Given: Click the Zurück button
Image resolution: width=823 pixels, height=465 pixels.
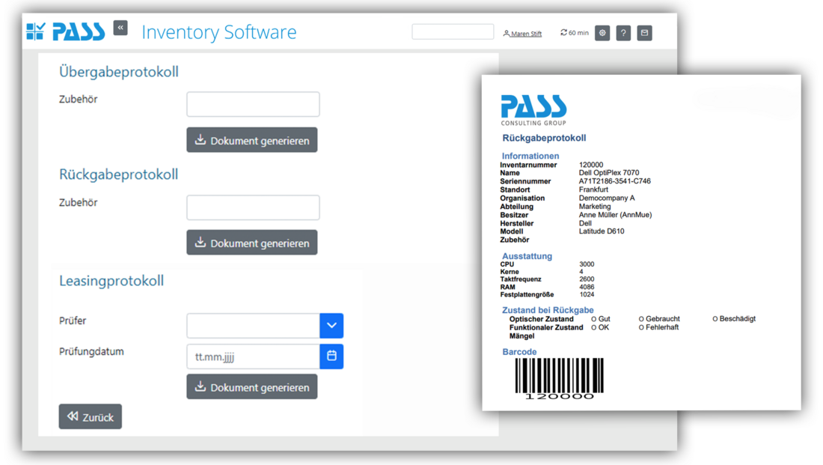Looking at the screenshot, I should (90, 416).
